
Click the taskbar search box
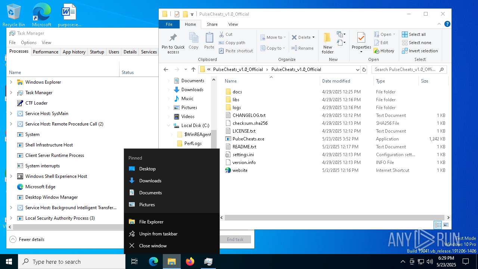tap(72, 262)
